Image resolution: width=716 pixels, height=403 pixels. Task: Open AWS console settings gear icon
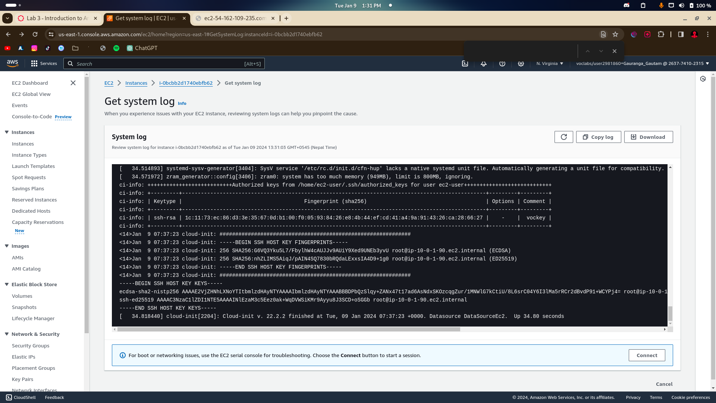(521, 64)
